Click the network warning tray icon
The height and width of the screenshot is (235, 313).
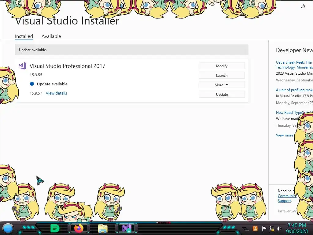[272, 229]
